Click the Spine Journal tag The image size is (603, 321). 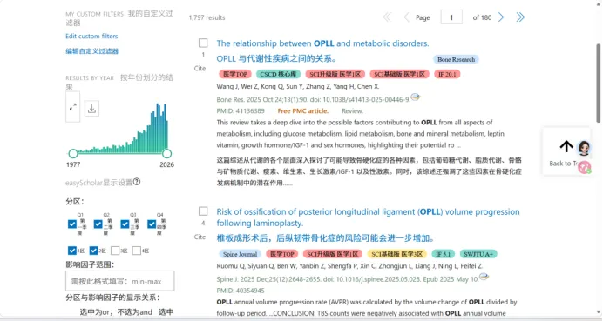[240, 254]
